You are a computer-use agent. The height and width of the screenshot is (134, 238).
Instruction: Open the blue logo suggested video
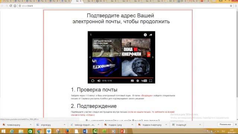coord(107,67)
